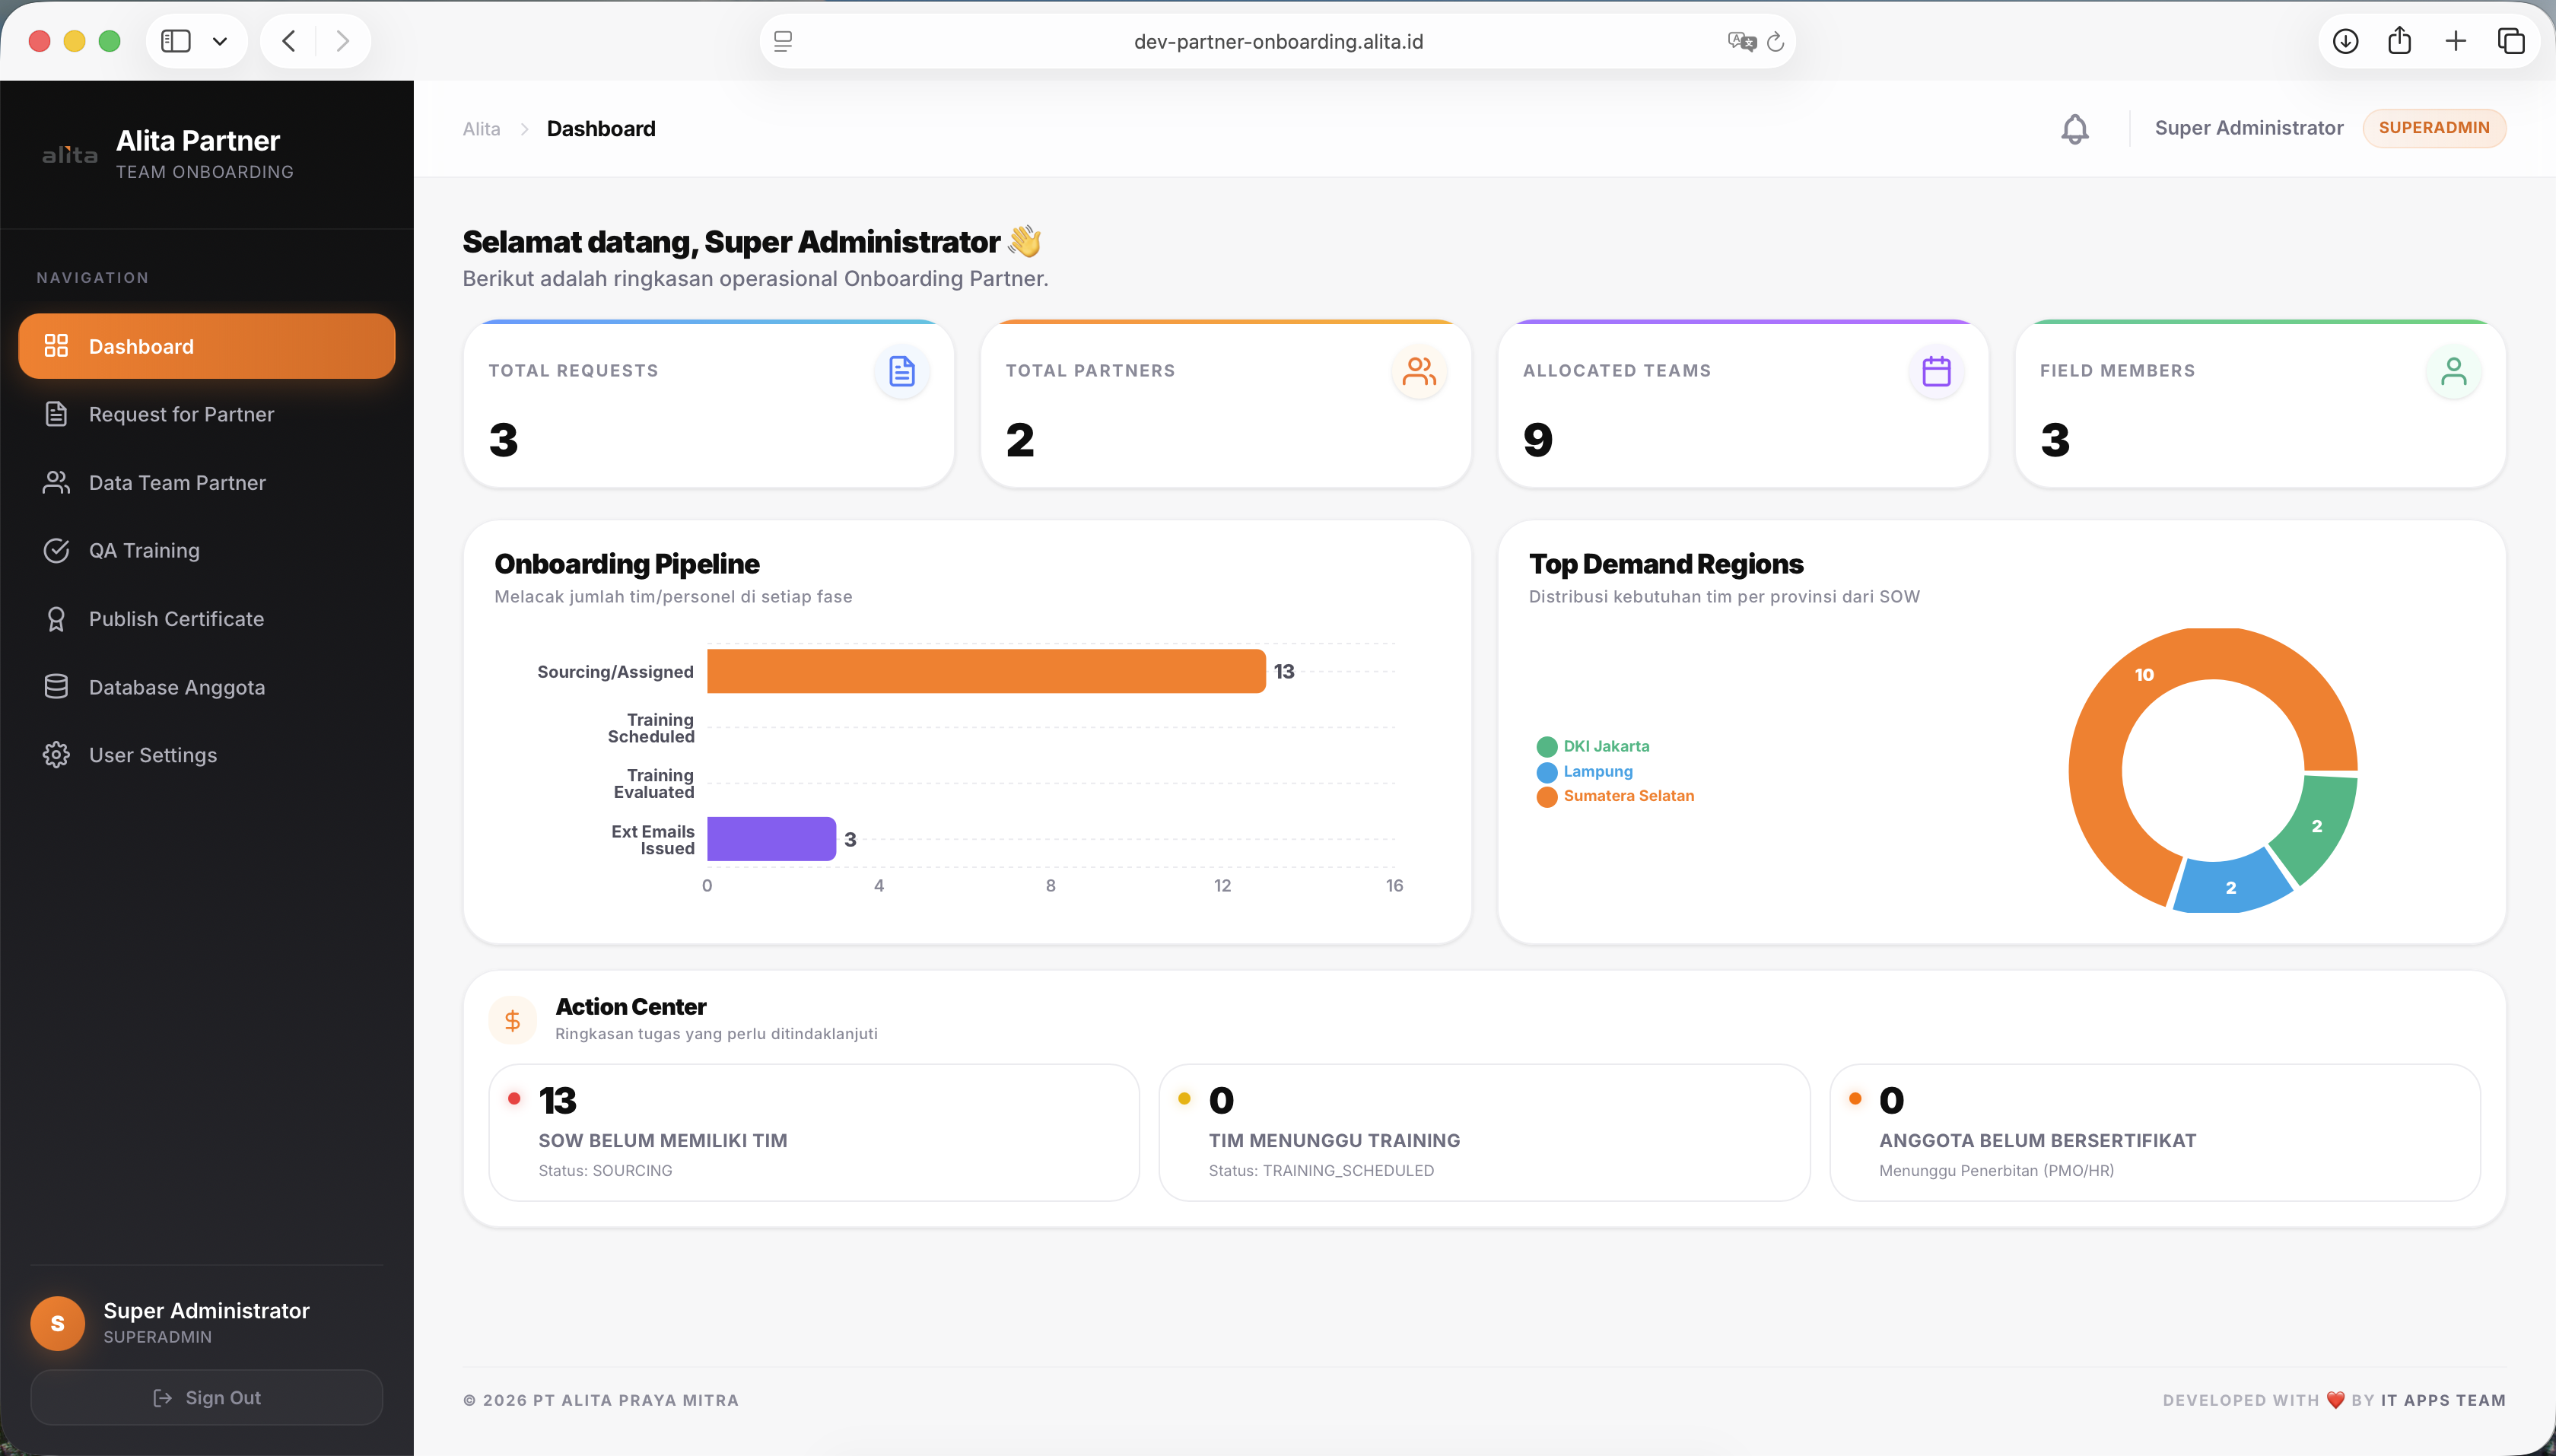Click the alita logo in sidebar

pyautogui.click(x=70, y=155)
